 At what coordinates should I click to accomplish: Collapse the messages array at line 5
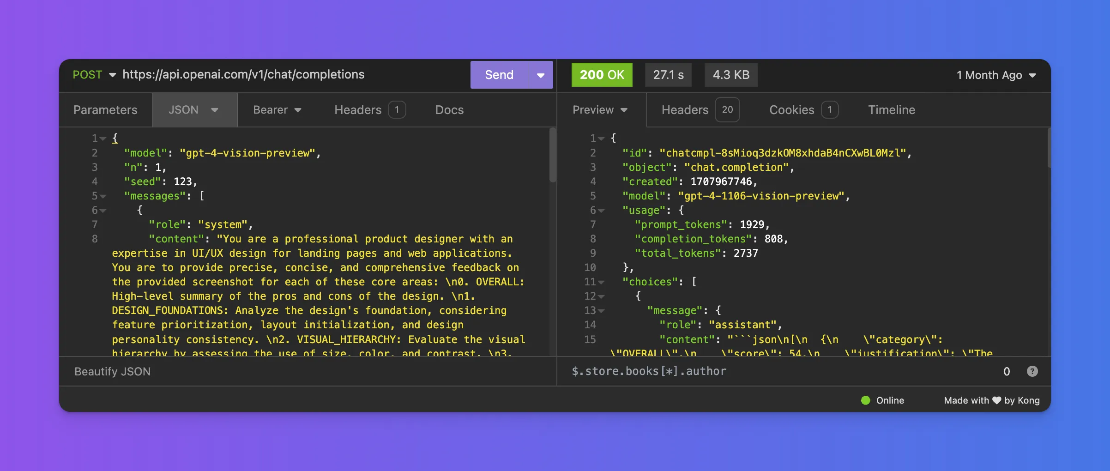(103, 196)
